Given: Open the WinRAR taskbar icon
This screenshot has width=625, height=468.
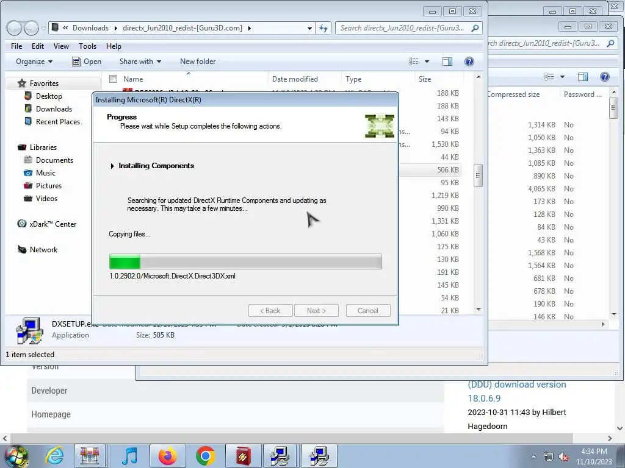Looking at the screenshot, I should (x=243, y=456).
